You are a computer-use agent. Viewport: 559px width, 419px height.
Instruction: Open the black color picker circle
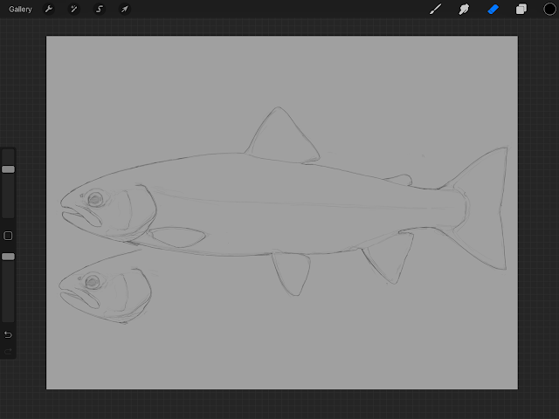[549, 9]
